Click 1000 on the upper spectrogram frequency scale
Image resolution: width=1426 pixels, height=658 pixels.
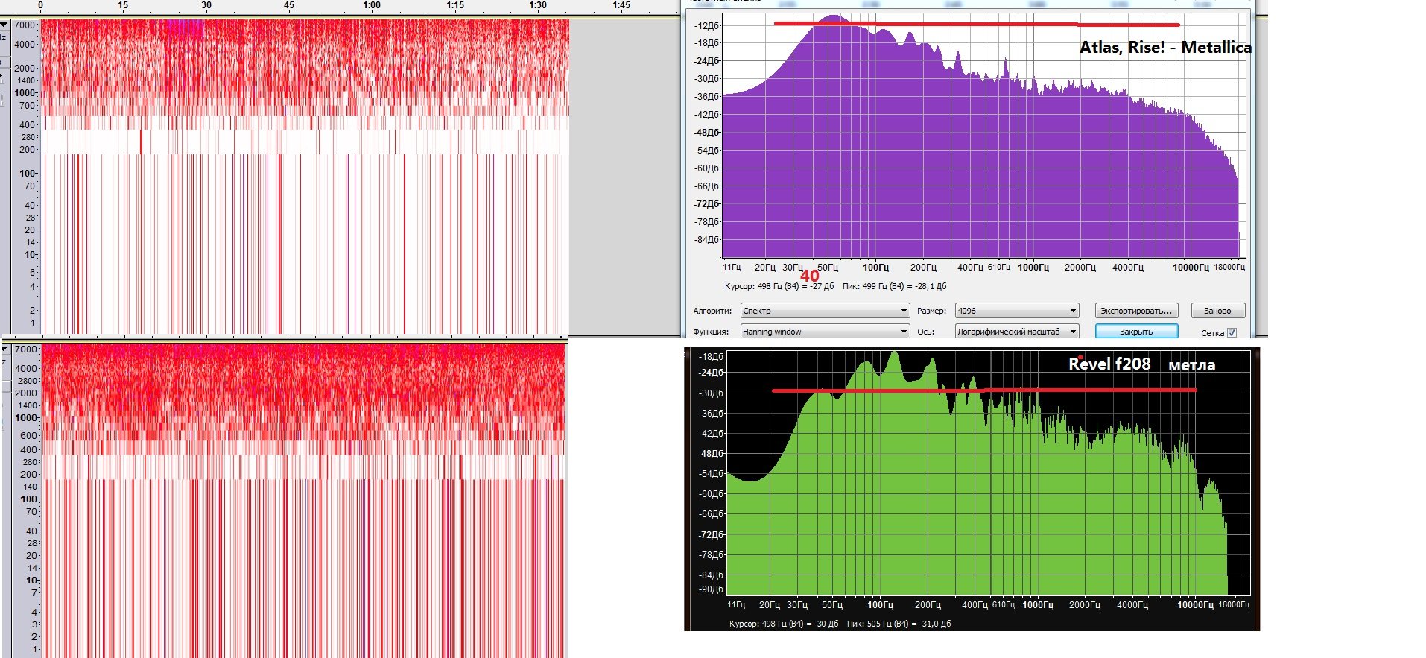point(25,93)
